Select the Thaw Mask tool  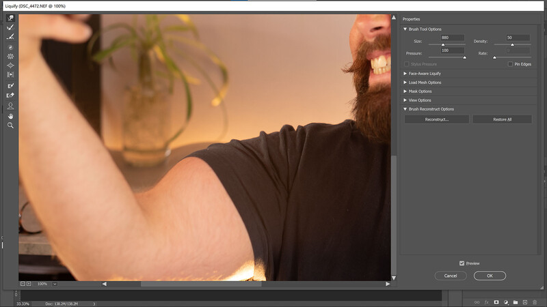point(10,95)
